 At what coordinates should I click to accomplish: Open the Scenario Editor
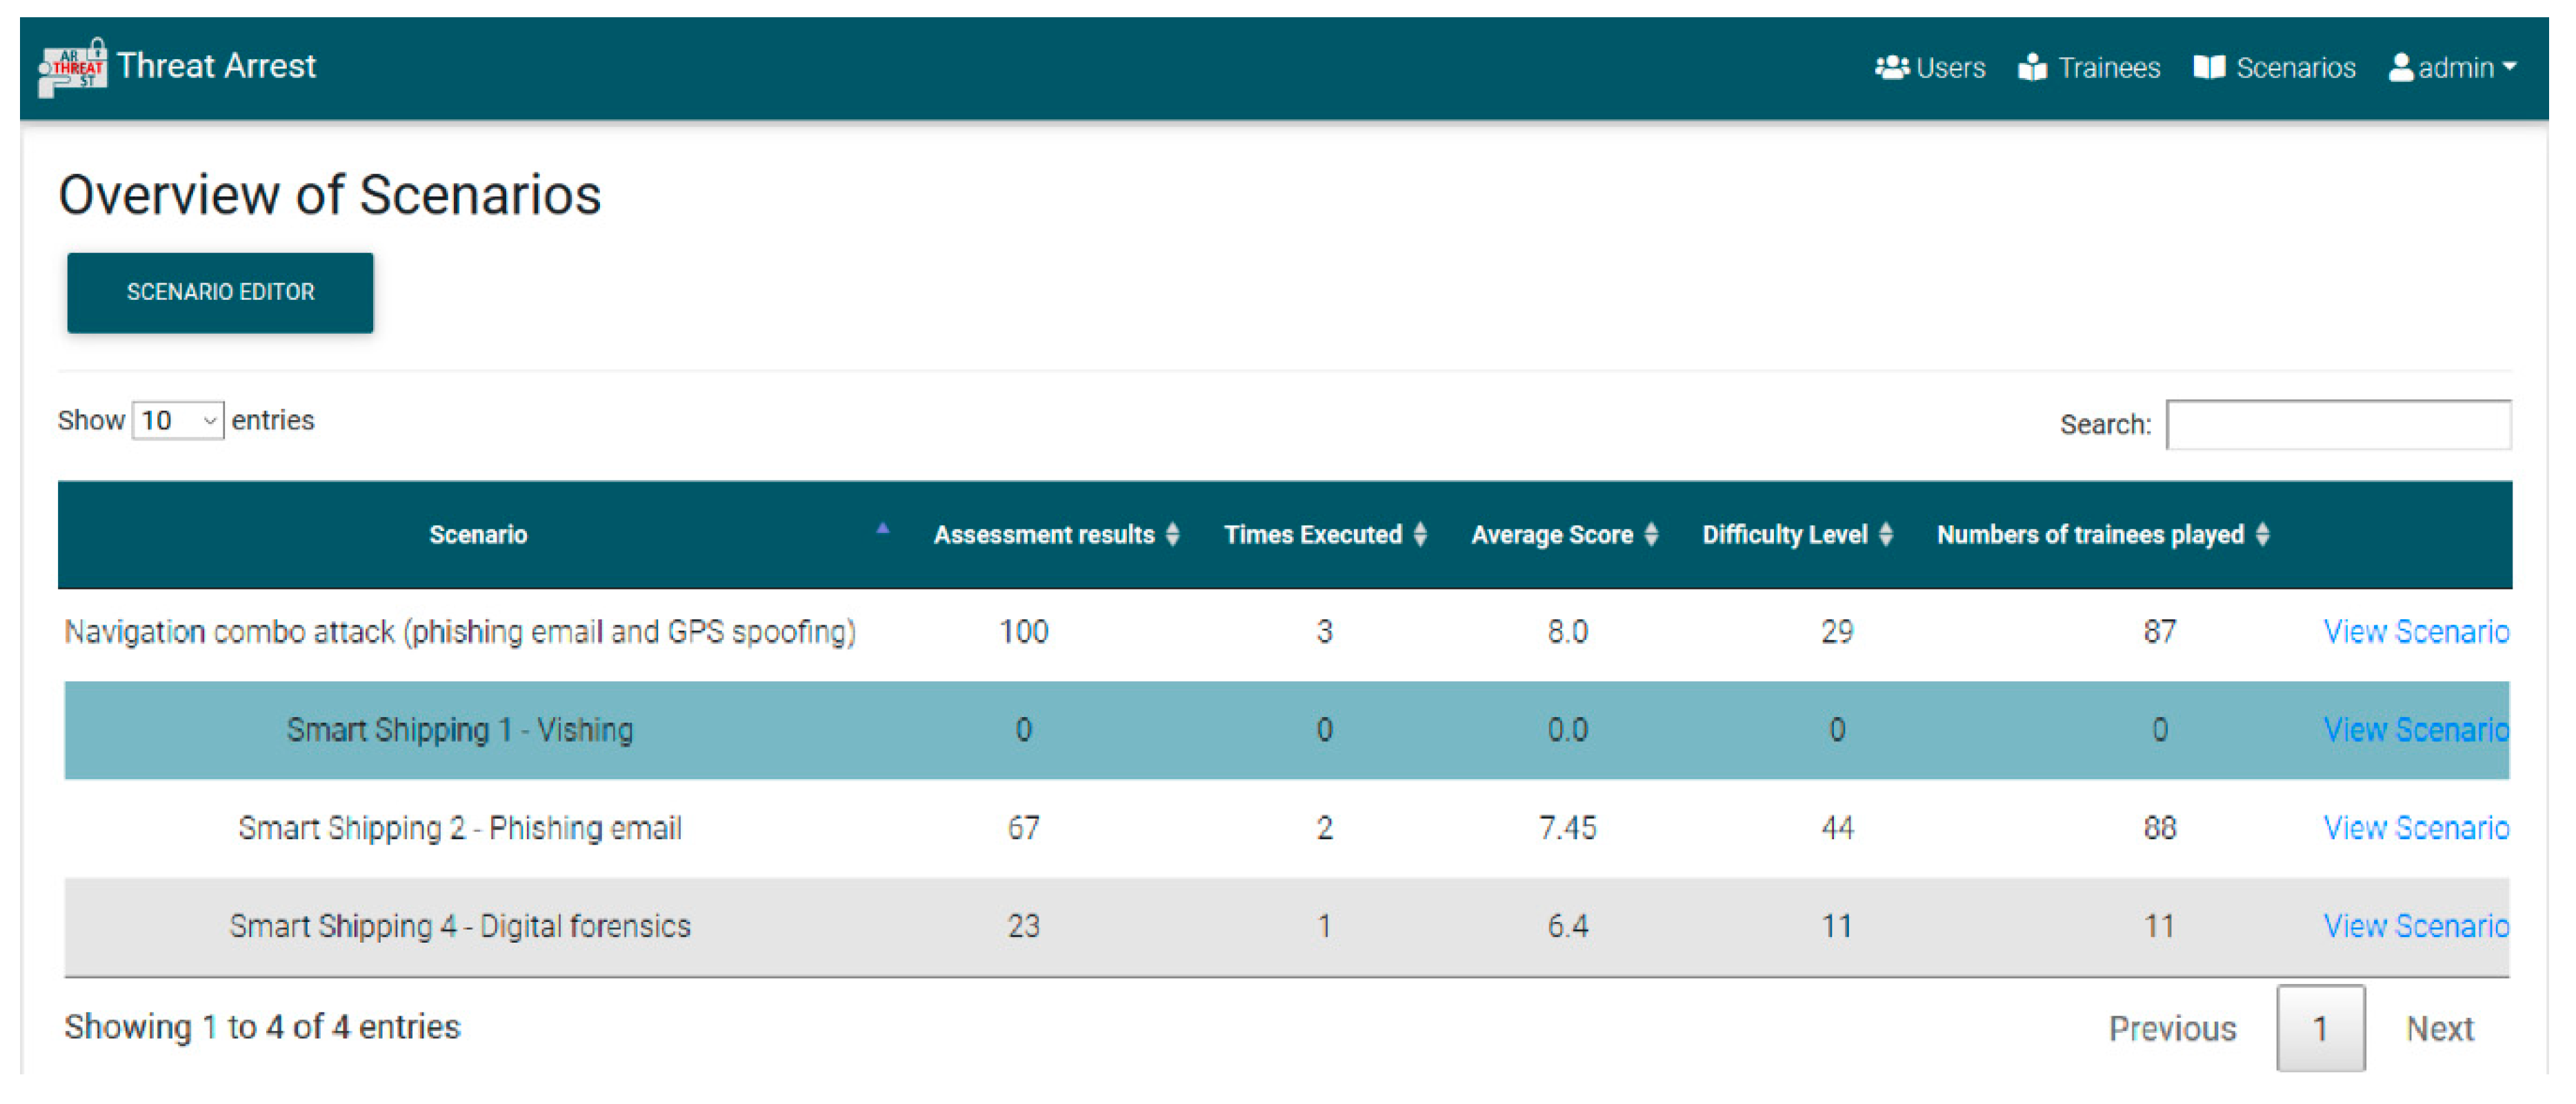tap(220, 292)
